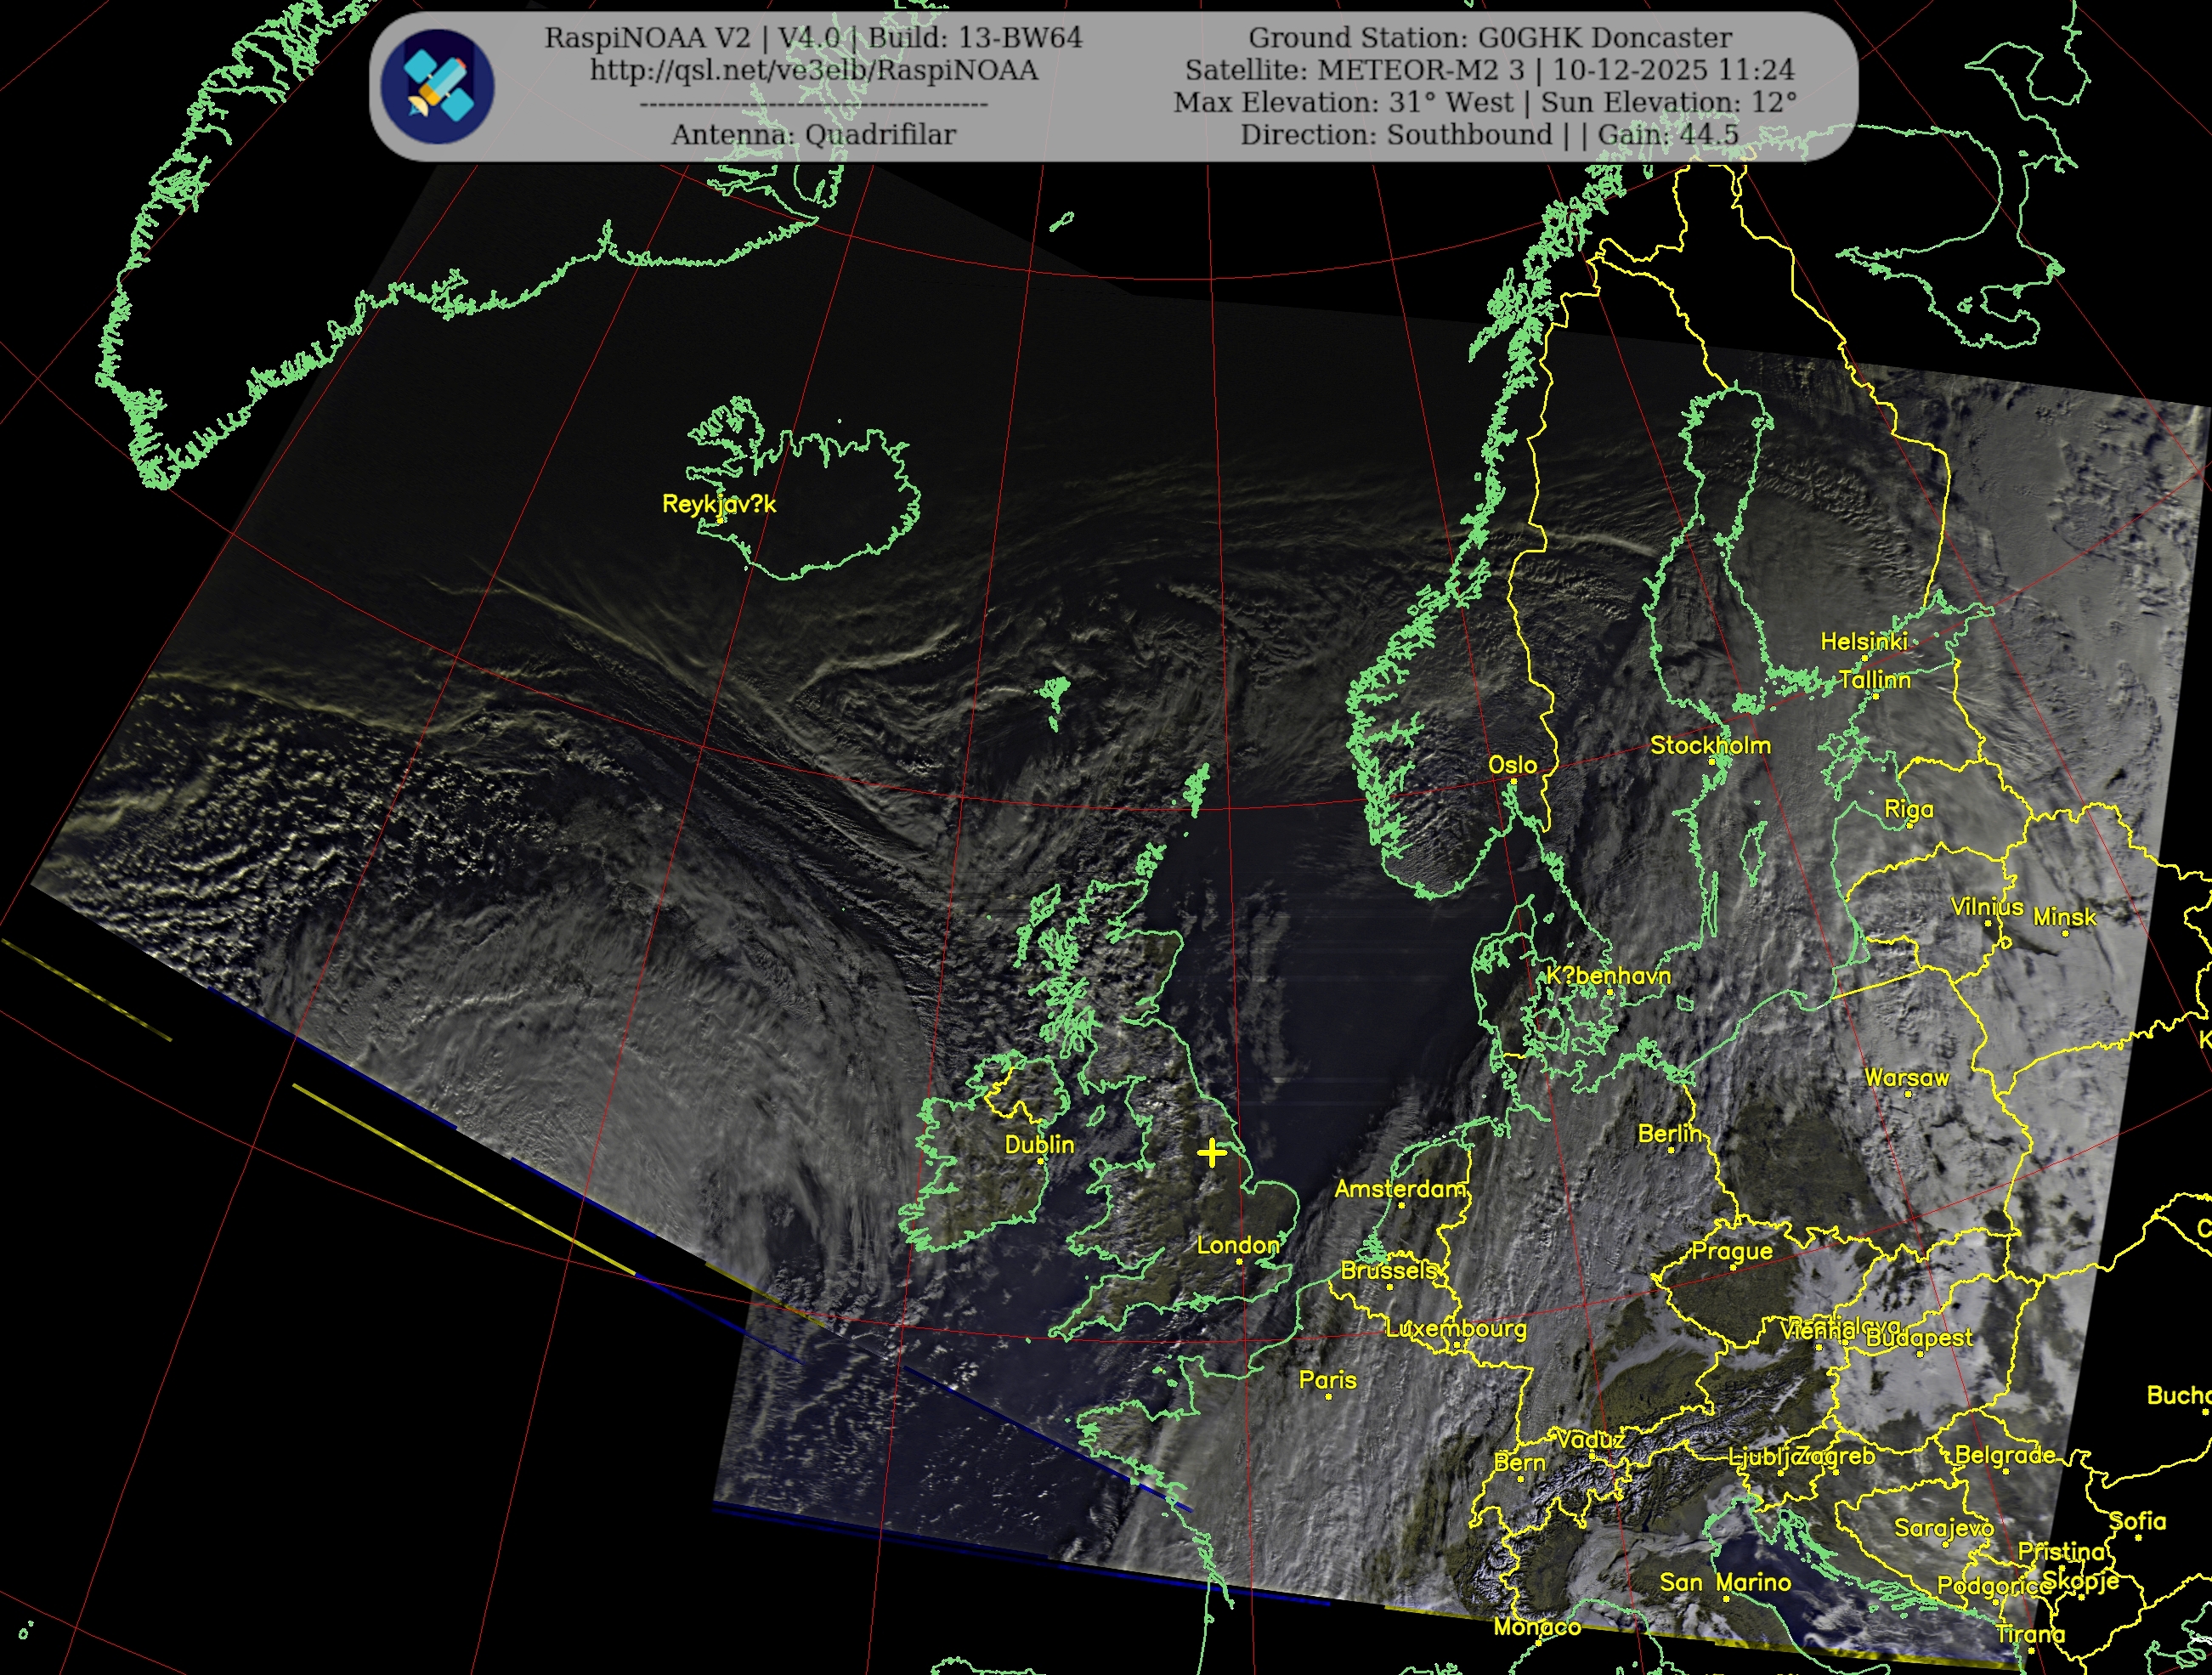Click the qsl.net RaspiNOAA URL text
Image resolution: width=2212 pixels, height=1675 pixels.
(813, 71)
